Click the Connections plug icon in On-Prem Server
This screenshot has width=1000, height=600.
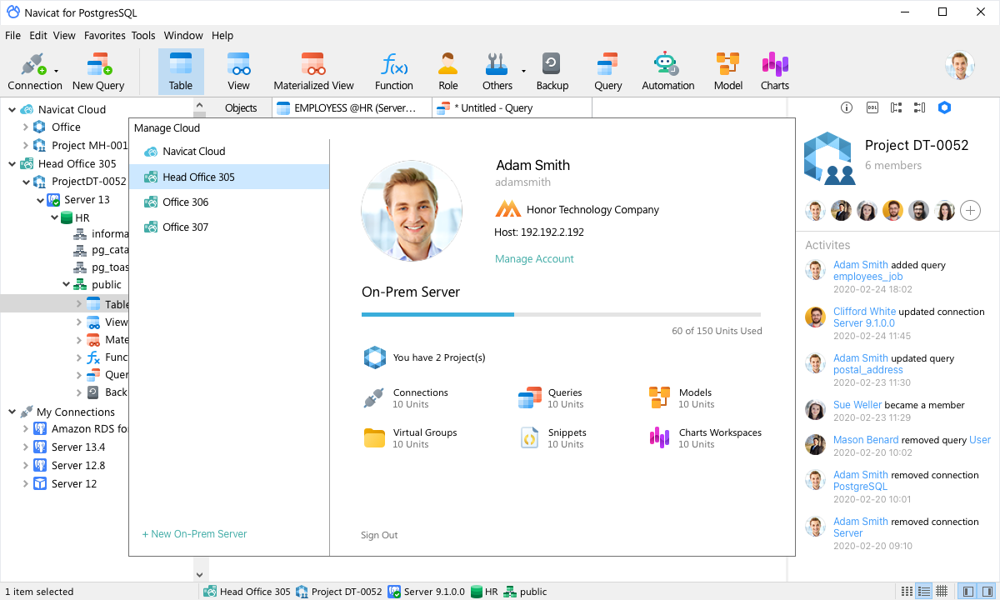pyautogui.click(x=373, y=398)
